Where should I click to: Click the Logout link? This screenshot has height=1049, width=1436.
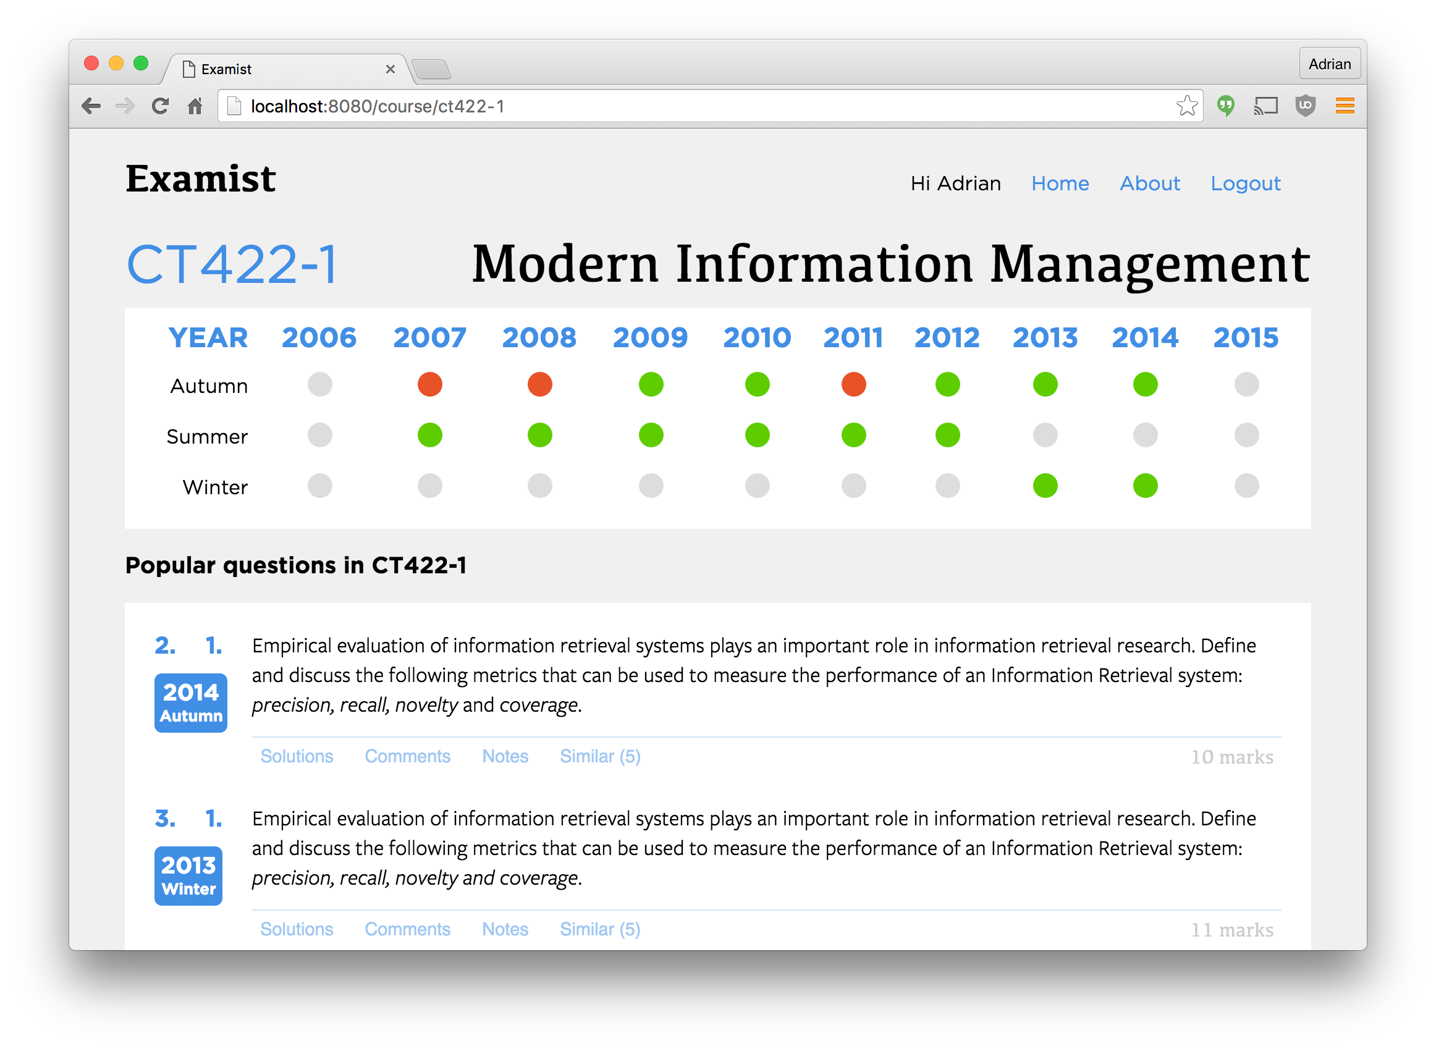coord(1246,183)
